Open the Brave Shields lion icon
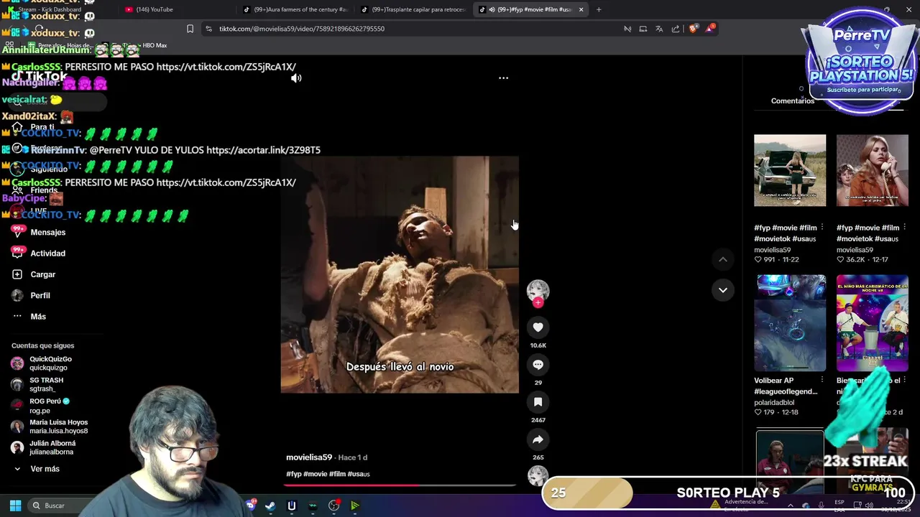Viewport: 920px width, 517px height. click(x=693, y=29)
